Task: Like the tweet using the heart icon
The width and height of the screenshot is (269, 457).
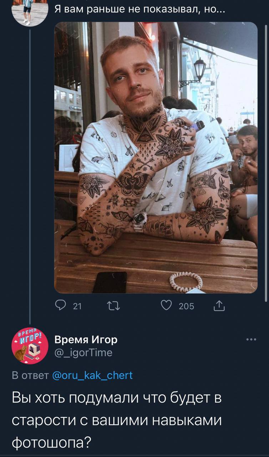Action: [x=165, y=306]
